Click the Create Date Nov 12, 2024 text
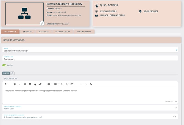Screen dimensions: 184x125 58,24
